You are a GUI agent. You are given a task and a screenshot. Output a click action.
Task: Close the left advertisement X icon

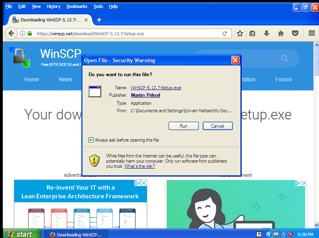144,183
